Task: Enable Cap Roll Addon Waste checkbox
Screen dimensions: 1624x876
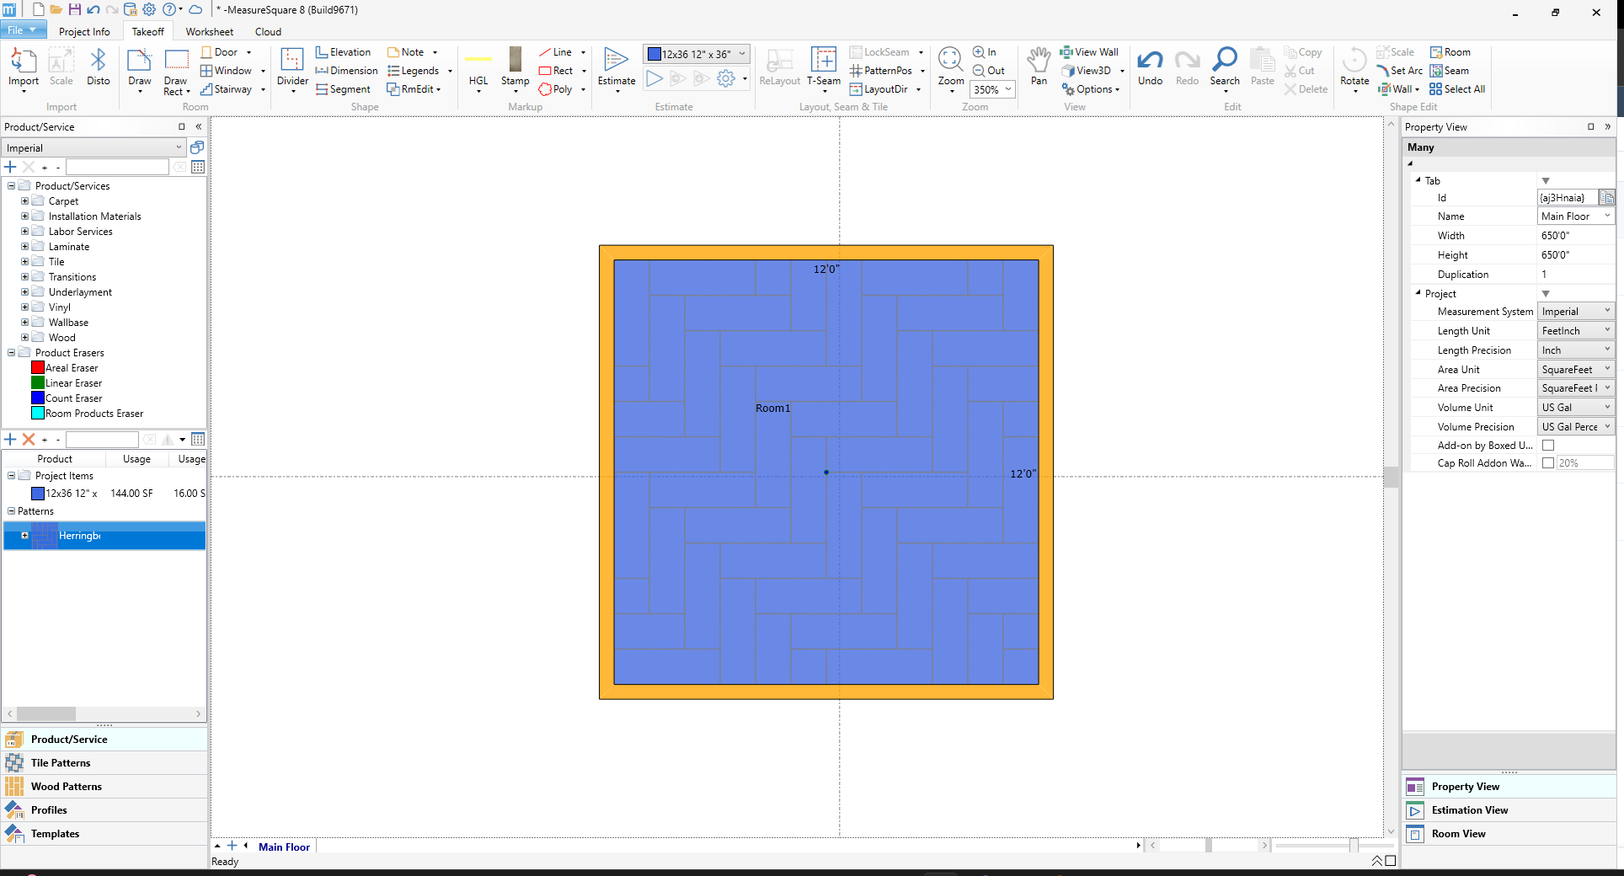Action: pyautogui.click(x=1548, y=463)
